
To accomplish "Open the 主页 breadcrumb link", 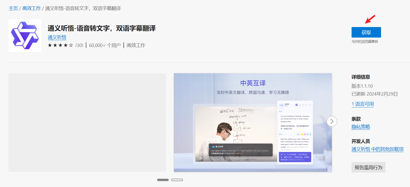I will pos(13,8).
